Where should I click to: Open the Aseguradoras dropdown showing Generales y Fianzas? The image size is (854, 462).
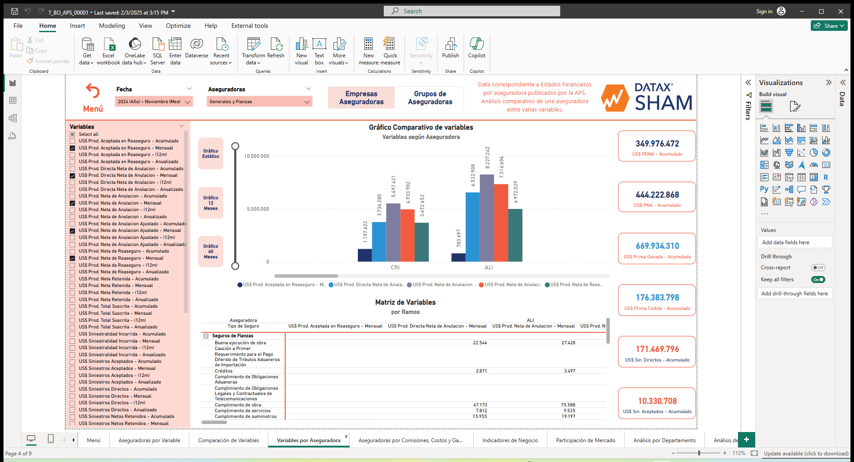pyautogui.click(x=307, y=101)
